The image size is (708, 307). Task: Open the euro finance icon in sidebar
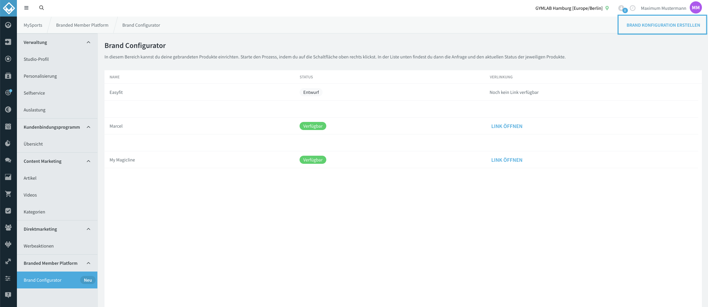[x=8, y=109]
